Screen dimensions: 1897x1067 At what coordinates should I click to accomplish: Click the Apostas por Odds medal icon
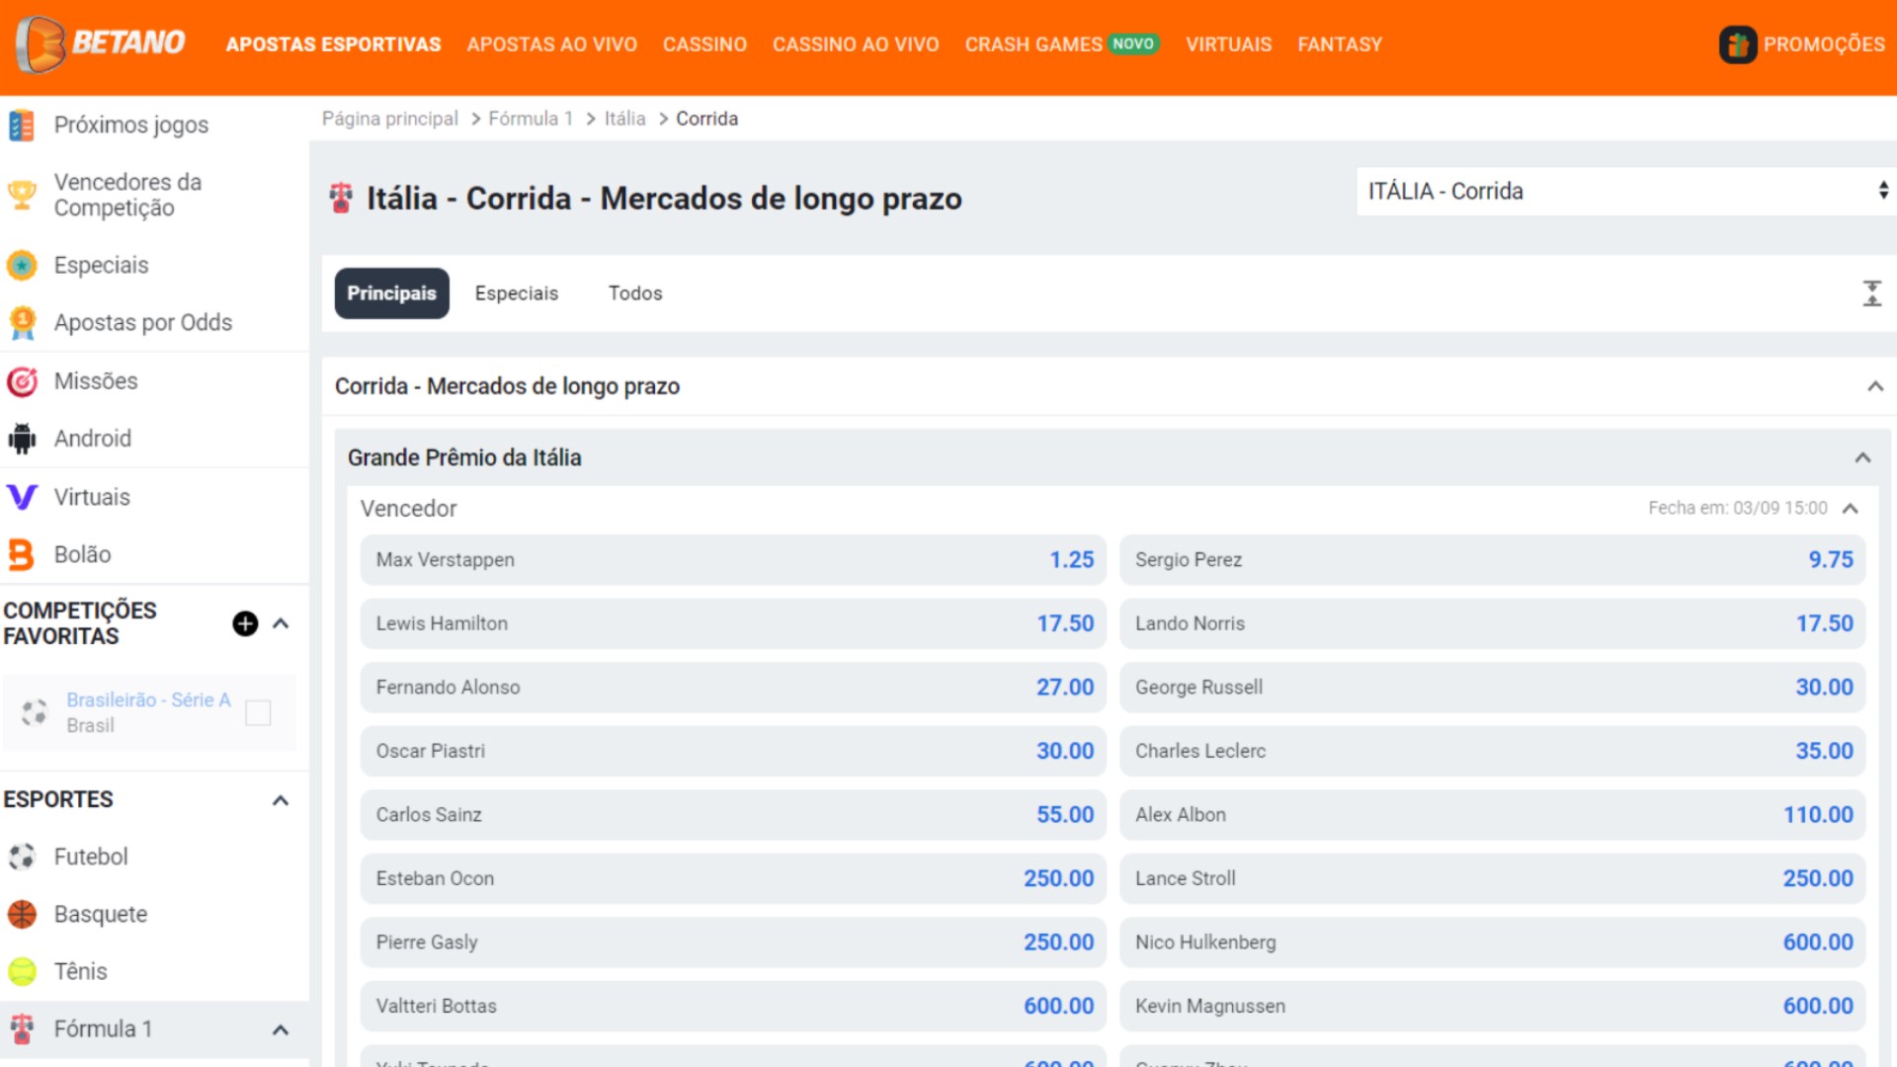(x=22, y=322)
